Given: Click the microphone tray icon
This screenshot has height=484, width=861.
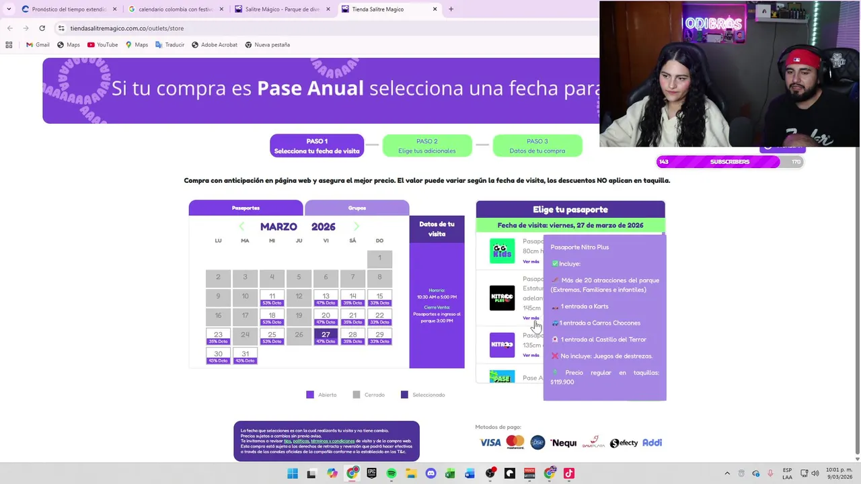Looking at the screenshot, I should [770, 473].
